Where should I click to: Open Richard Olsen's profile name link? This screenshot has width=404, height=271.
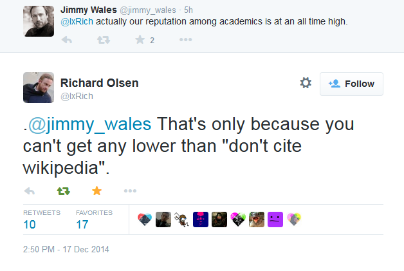[x=99, y=83]
